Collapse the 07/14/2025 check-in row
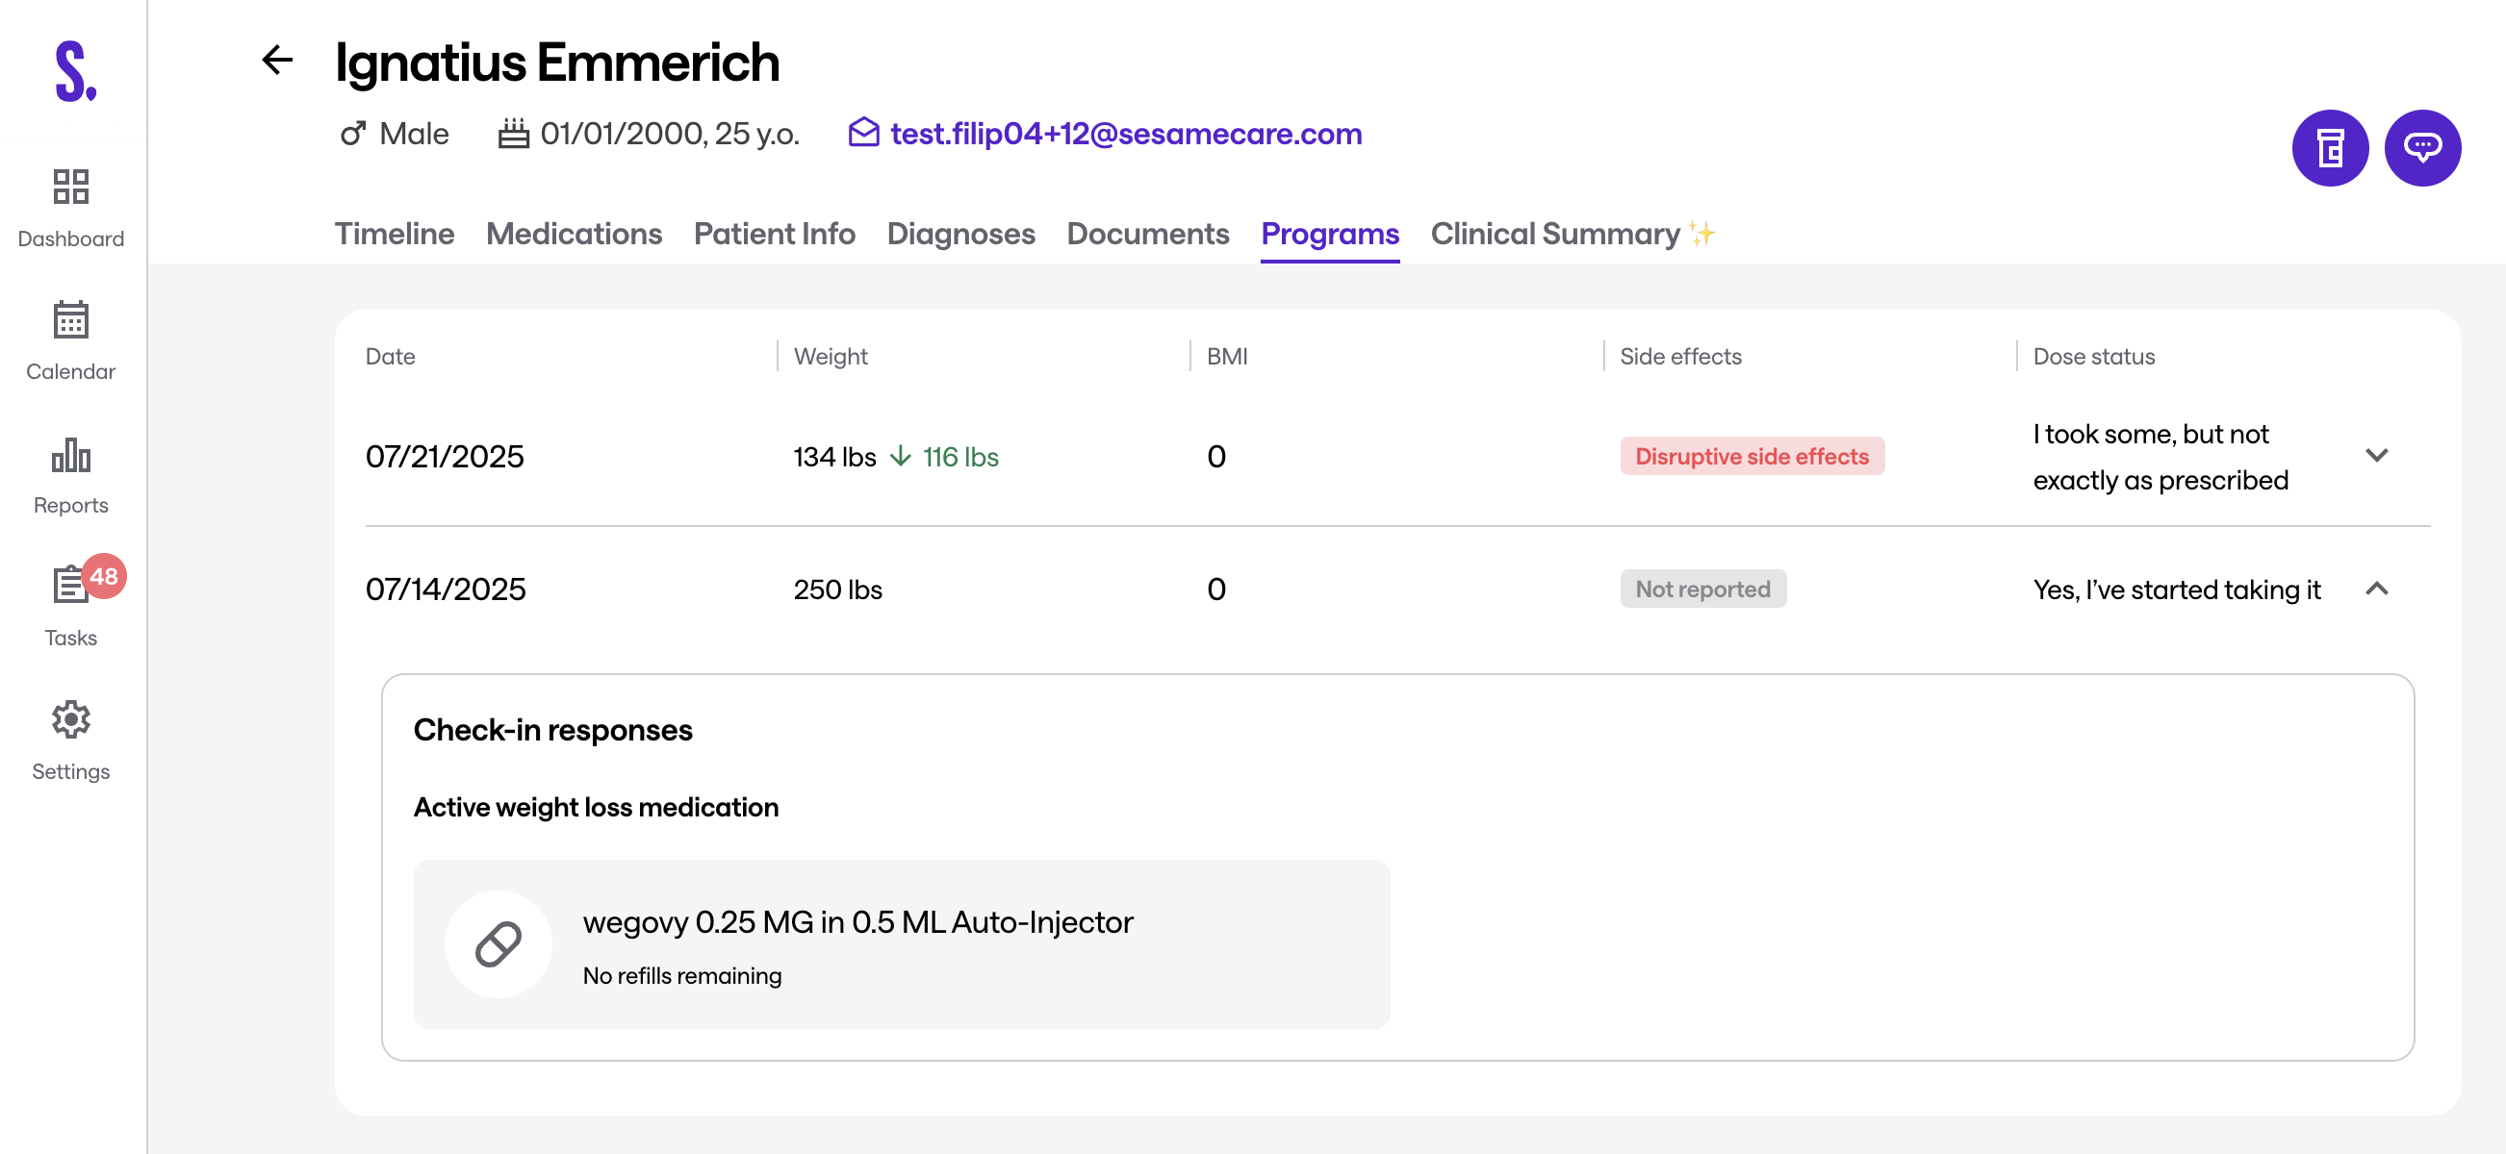This screenshot has width=2506, height=1154. coord(2376,590)
